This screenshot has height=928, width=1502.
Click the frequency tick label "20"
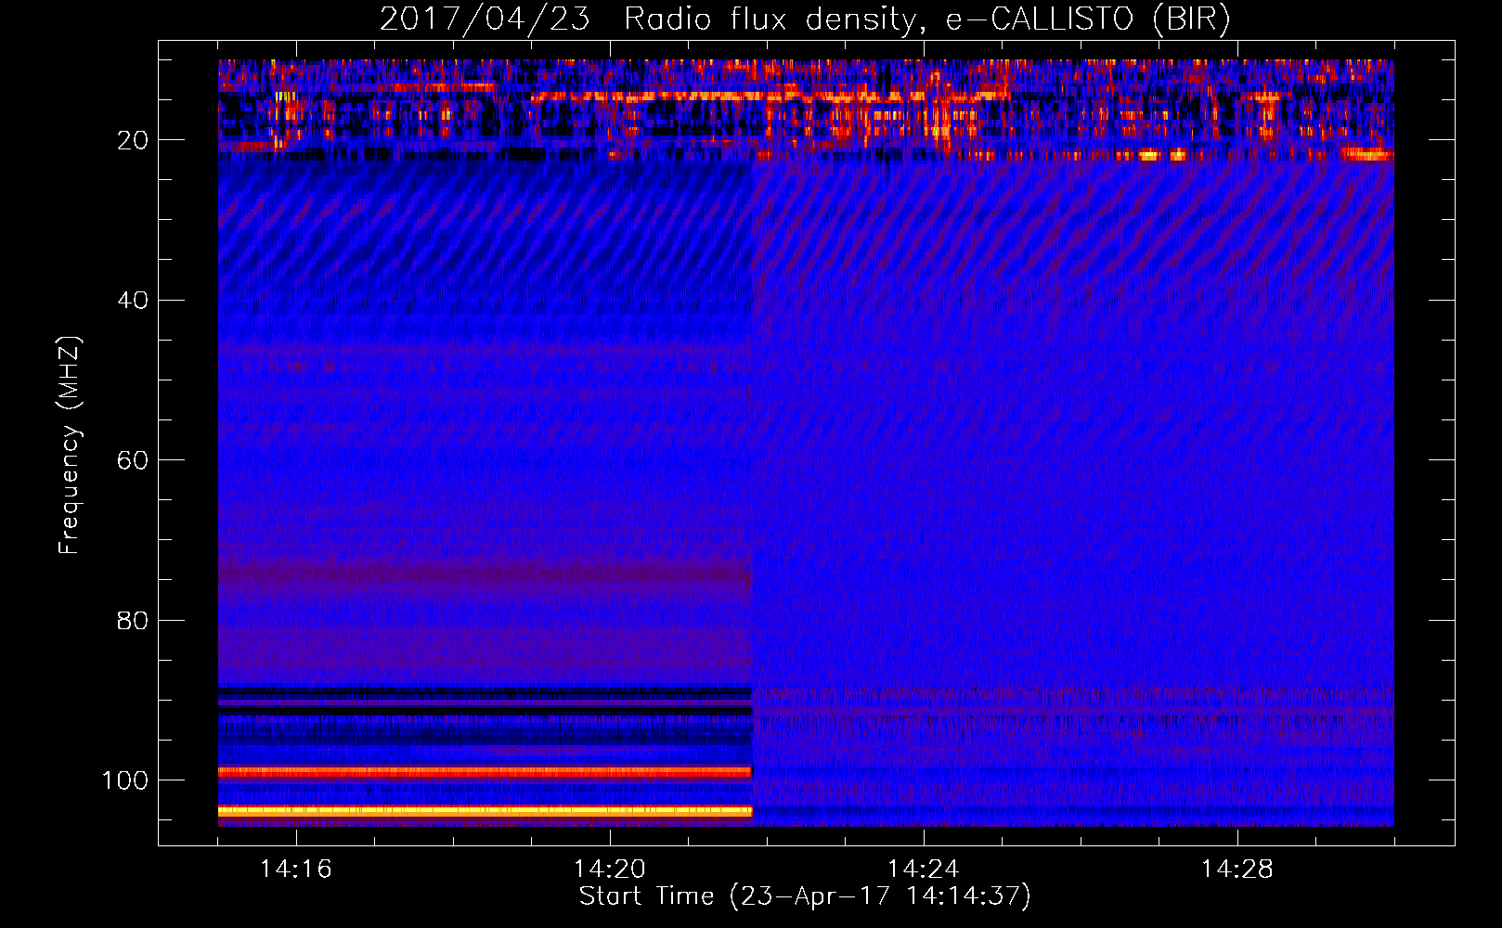[133, 140]
